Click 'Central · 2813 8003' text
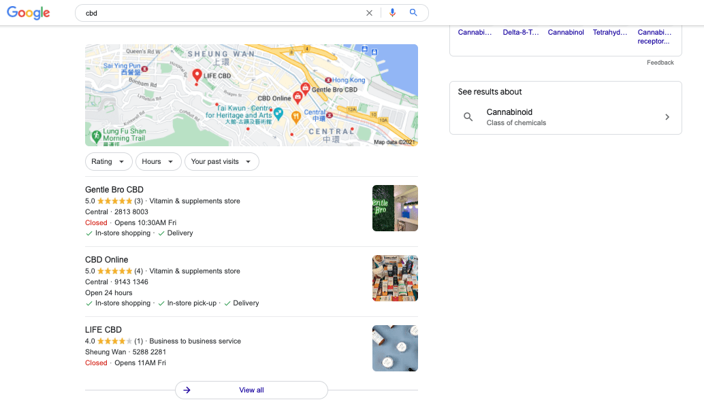Screen dimensions: 704x419 click(116, 212)
